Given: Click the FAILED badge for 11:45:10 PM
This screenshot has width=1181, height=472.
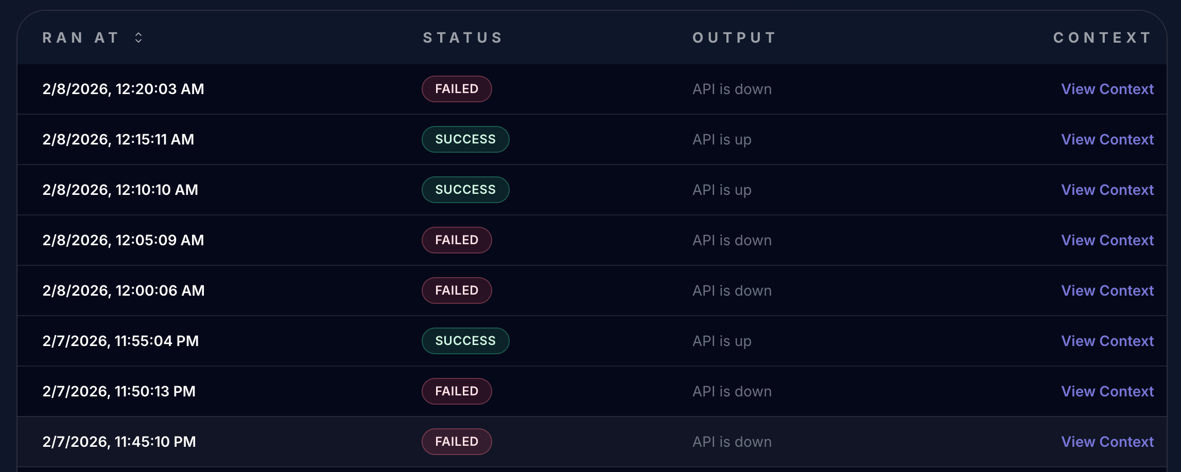Looking at the screenshot, I should coord(457,442).
